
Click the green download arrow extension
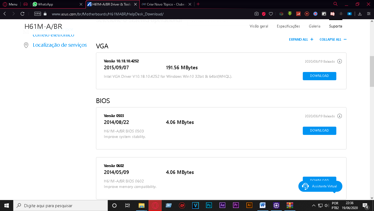[290, 14]
